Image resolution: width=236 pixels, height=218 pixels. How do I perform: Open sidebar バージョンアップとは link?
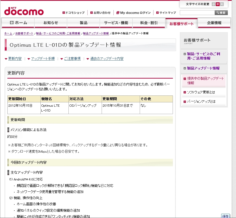point(201,101)
